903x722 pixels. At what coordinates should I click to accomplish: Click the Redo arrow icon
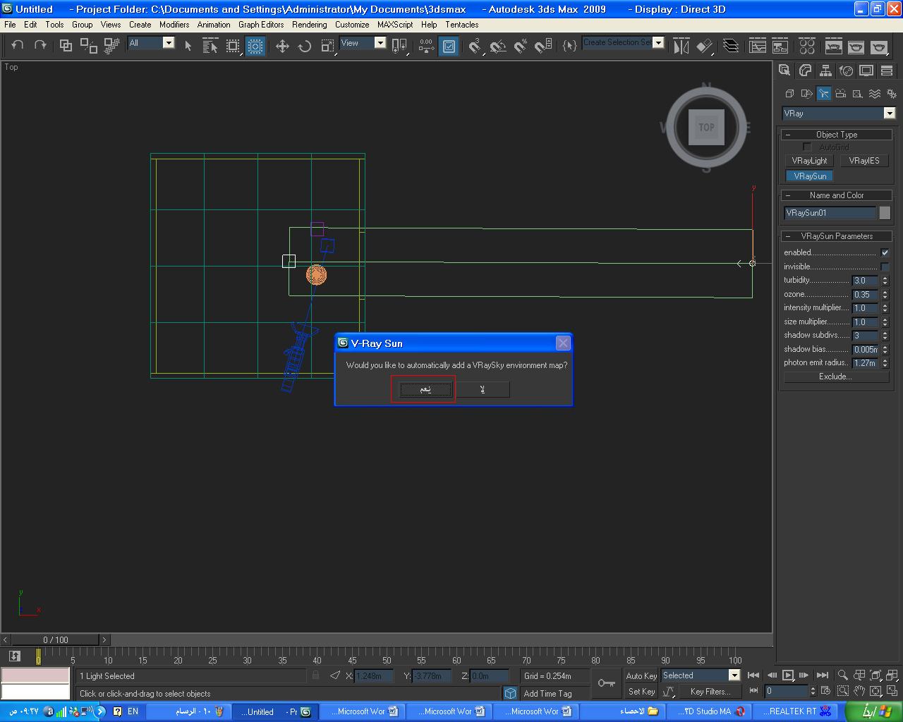[40, 45]
